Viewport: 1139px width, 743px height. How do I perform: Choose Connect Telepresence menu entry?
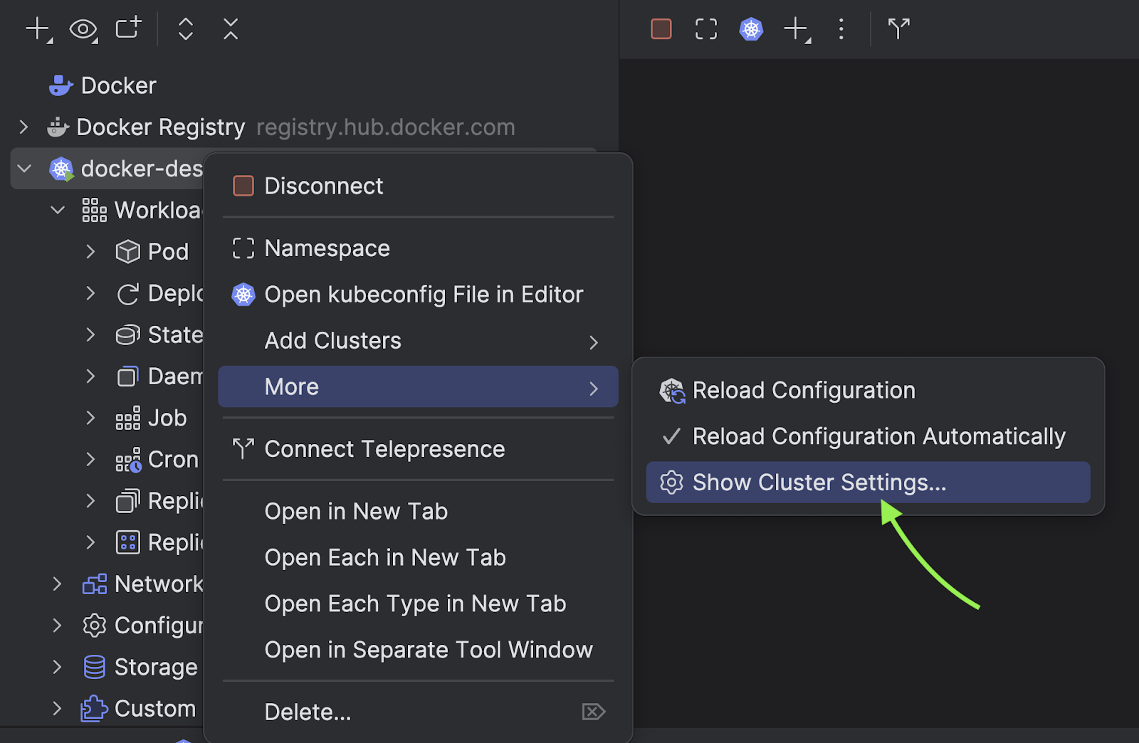pyautogui.click(x=418, y=449)
